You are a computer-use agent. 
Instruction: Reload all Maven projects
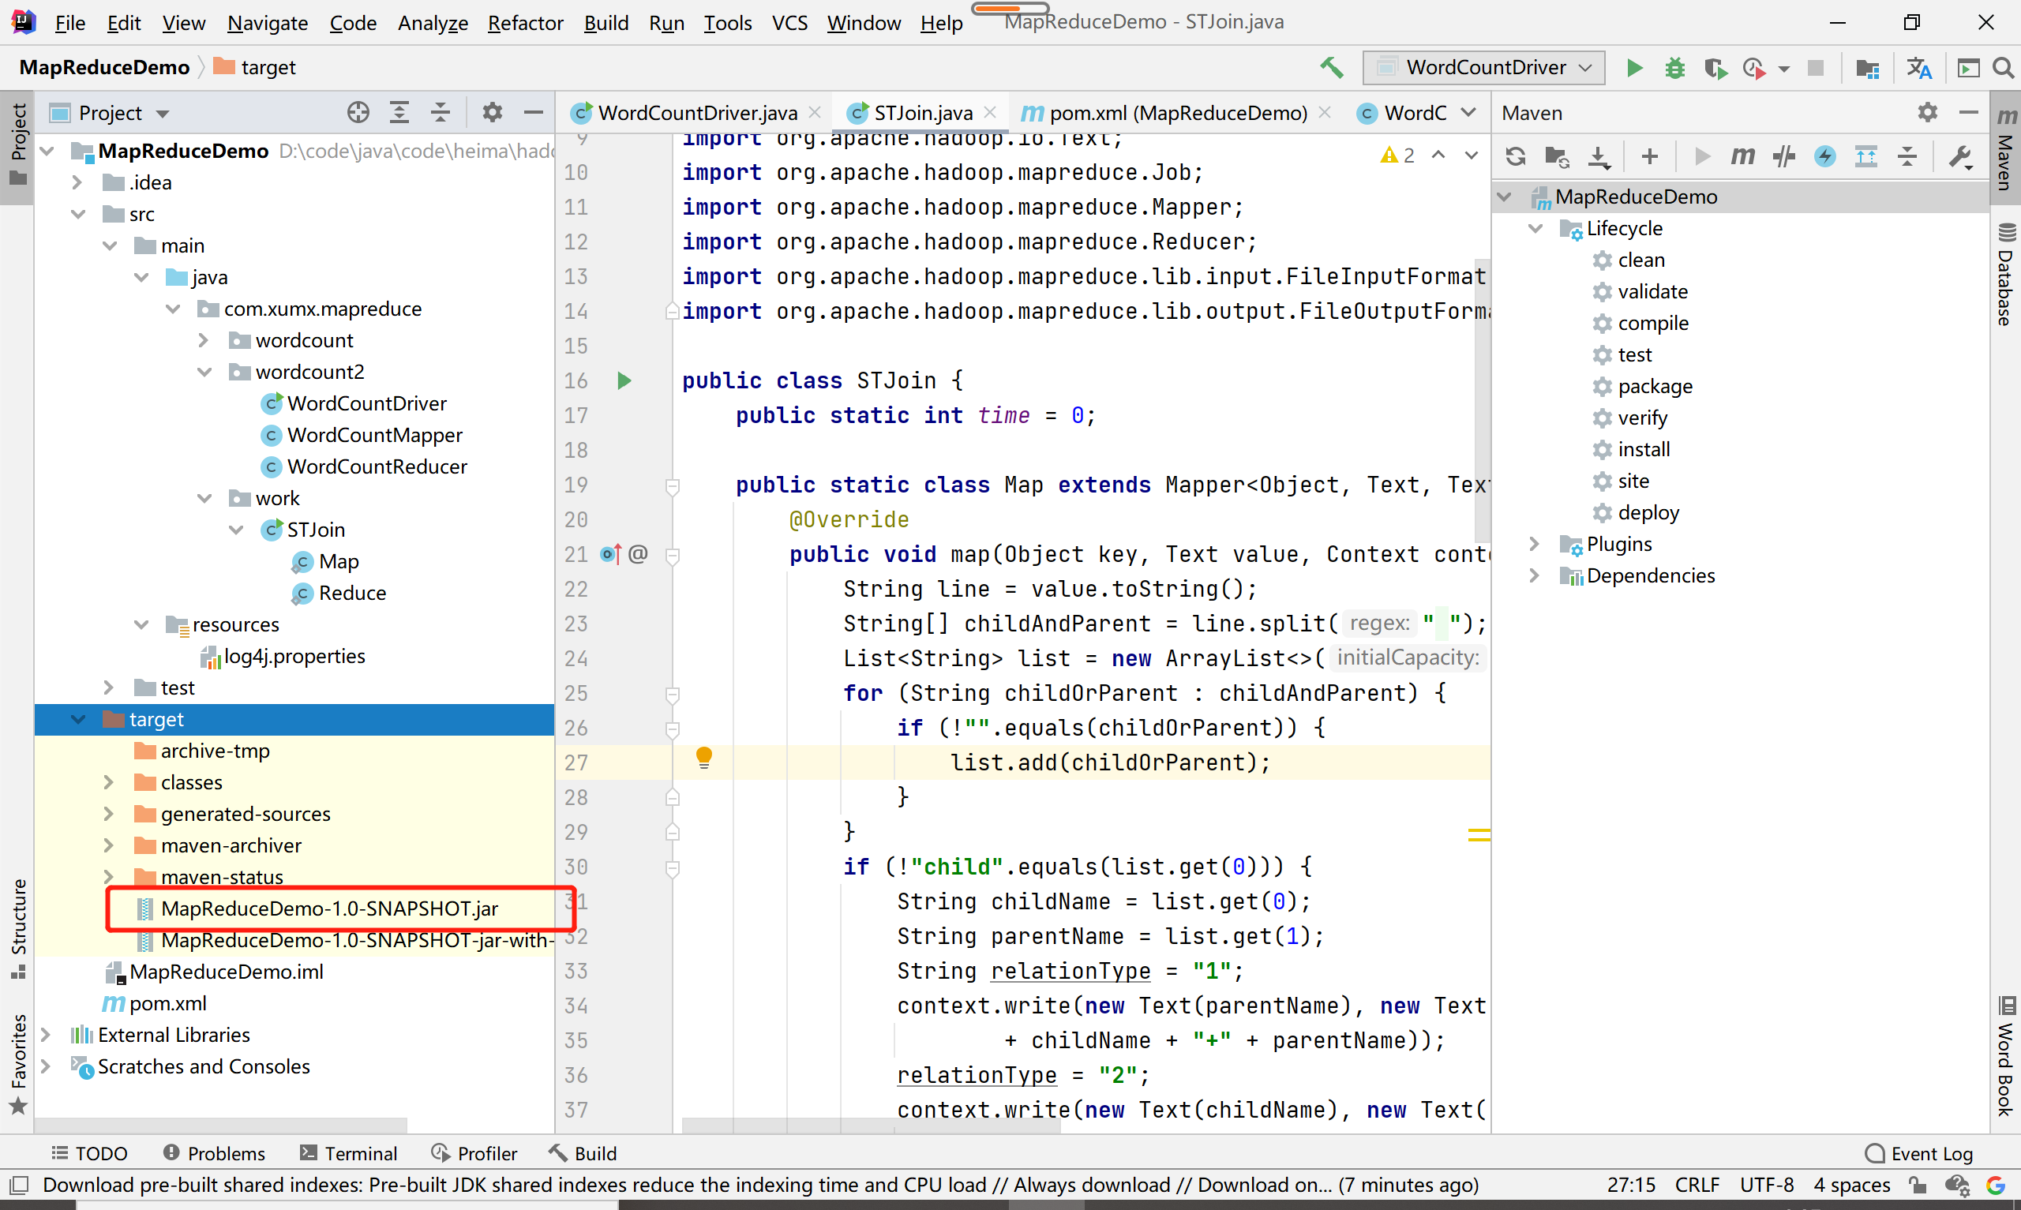pos(1516,155)
